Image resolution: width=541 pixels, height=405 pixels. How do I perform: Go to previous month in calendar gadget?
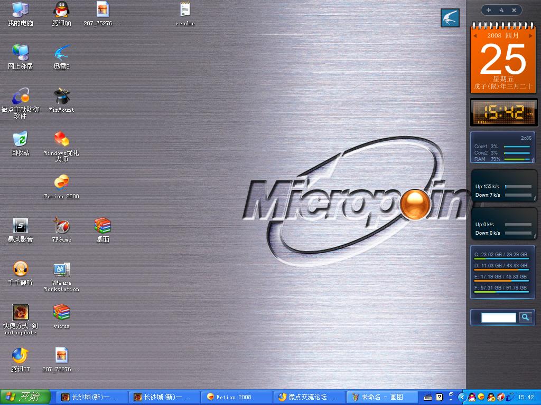click(475, 36)
